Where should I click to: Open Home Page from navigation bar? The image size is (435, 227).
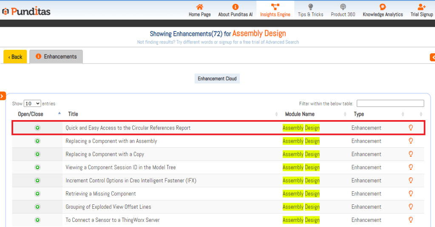coord(199,10)
